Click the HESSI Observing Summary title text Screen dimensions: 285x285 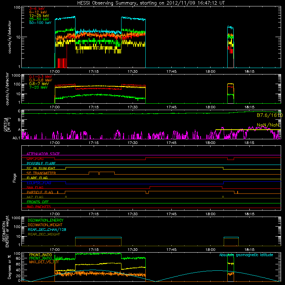pyautogui.click(x=151, y=3)
